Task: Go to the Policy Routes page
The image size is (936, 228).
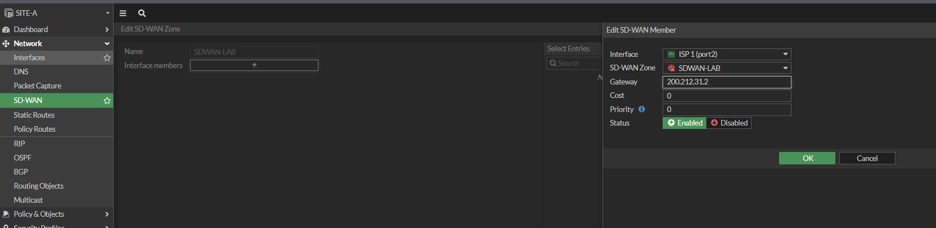Action: (x=35, y=129)
